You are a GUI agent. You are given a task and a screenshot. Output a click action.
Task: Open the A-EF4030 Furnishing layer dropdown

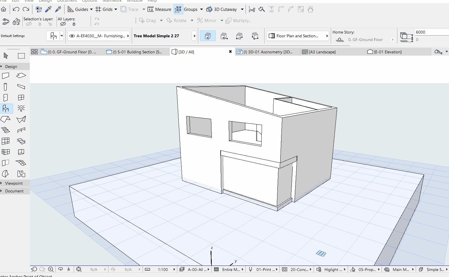[x=99, y=36]
